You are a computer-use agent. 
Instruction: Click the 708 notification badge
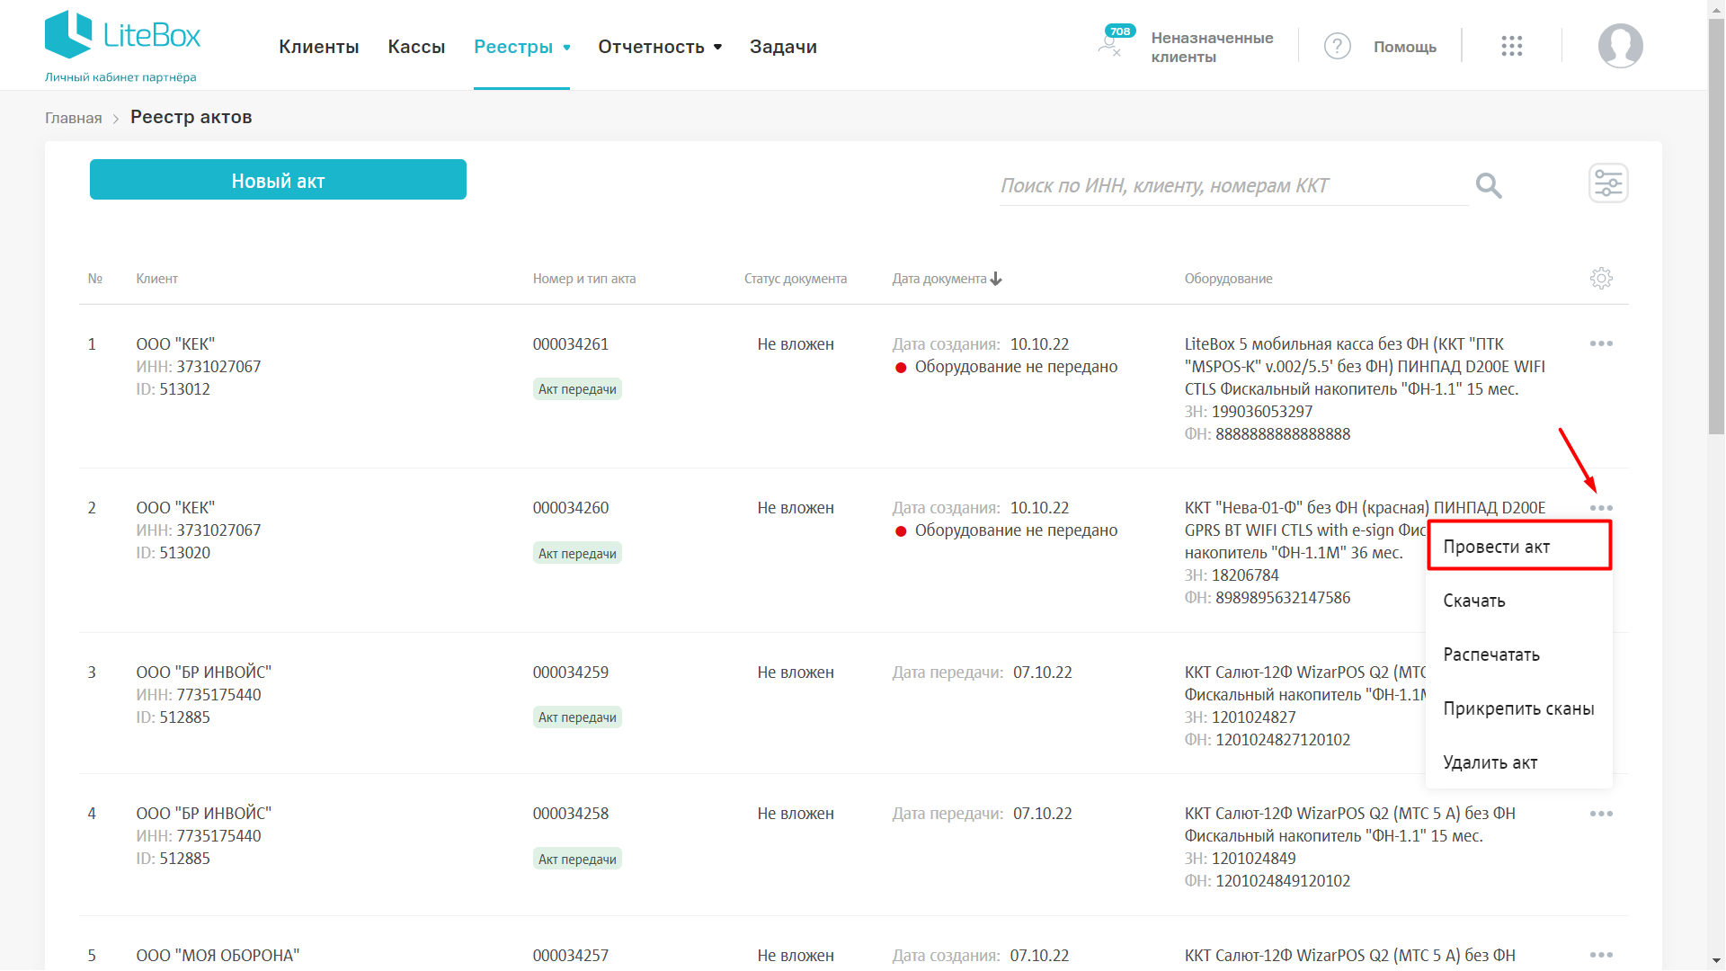1120,31
